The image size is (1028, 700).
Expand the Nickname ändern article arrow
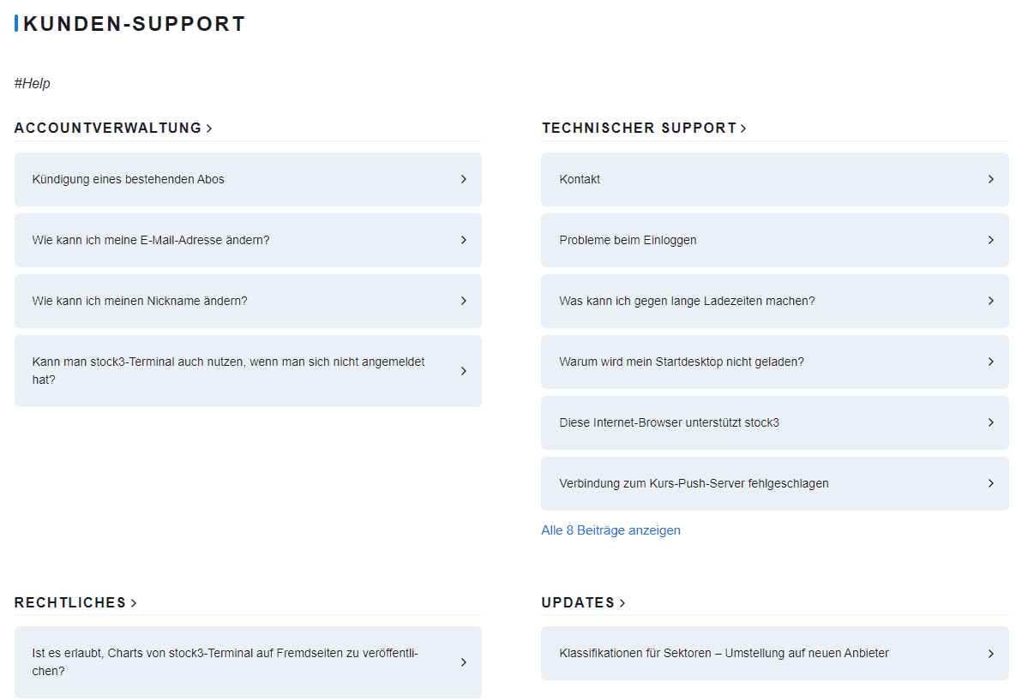(x=463, y=301)
